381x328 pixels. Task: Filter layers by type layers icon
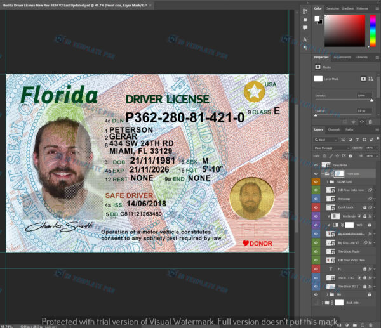357,140
